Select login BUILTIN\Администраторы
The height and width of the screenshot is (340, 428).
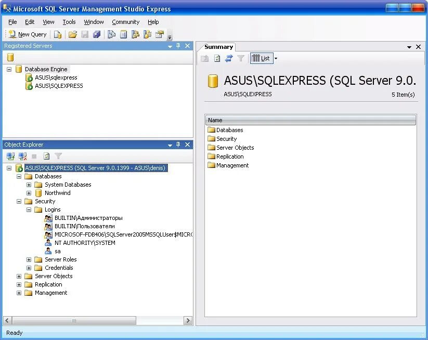point(88,218)
